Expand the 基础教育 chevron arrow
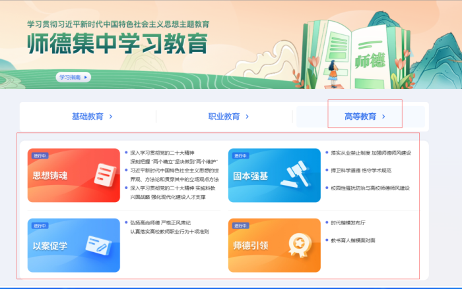 pyautogui.click(x=110, y=117)
